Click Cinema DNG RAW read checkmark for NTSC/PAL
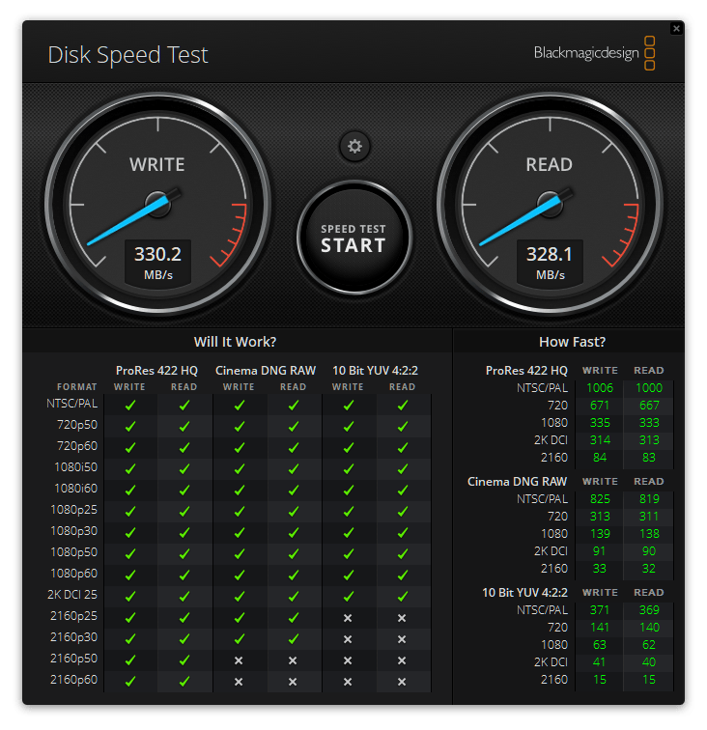 (x=294, y=405)
